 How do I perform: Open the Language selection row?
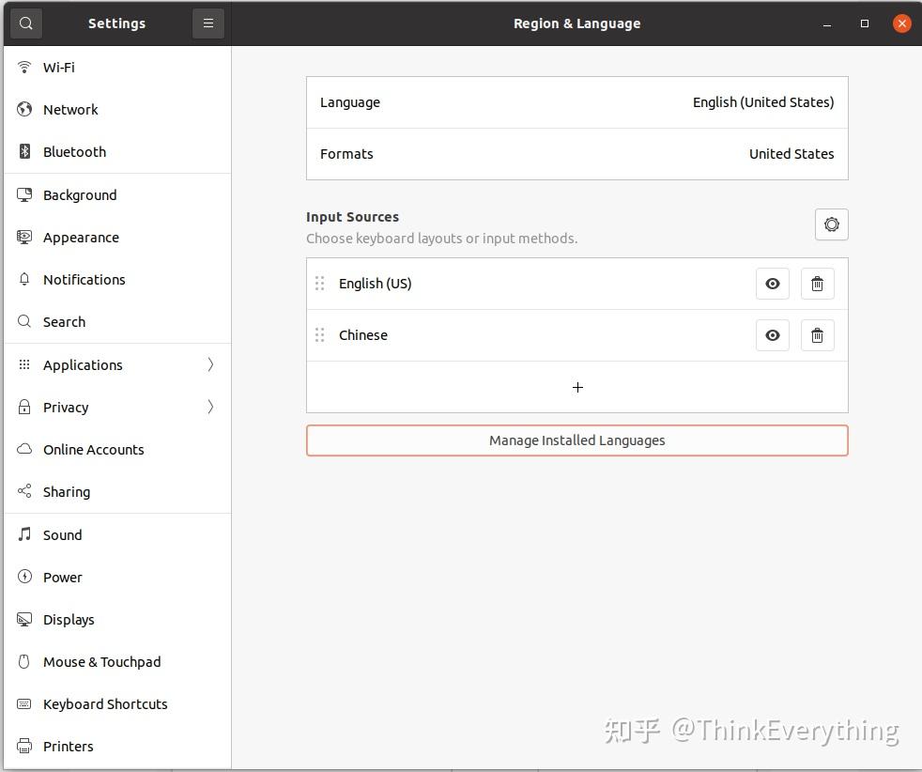coord(576,102)
